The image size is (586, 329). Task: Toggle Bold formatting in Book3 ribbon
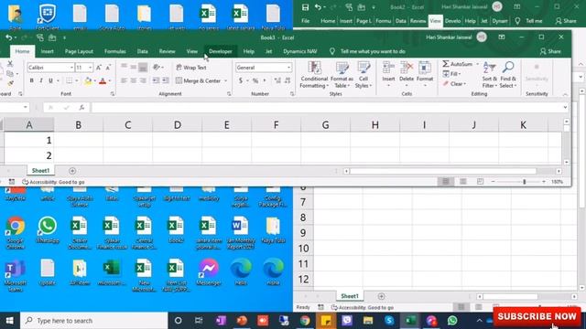point(32,80)
